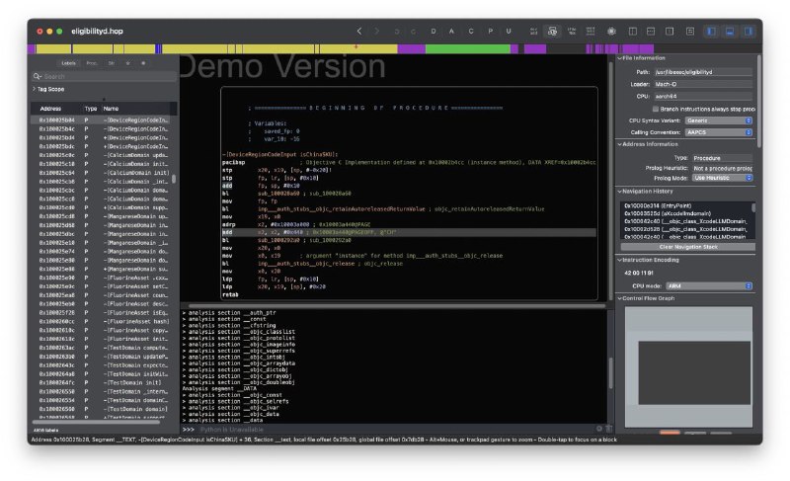790x481 pixels.
Task: Click the horizontal split view icon
Action: click(x=651, y=32)
